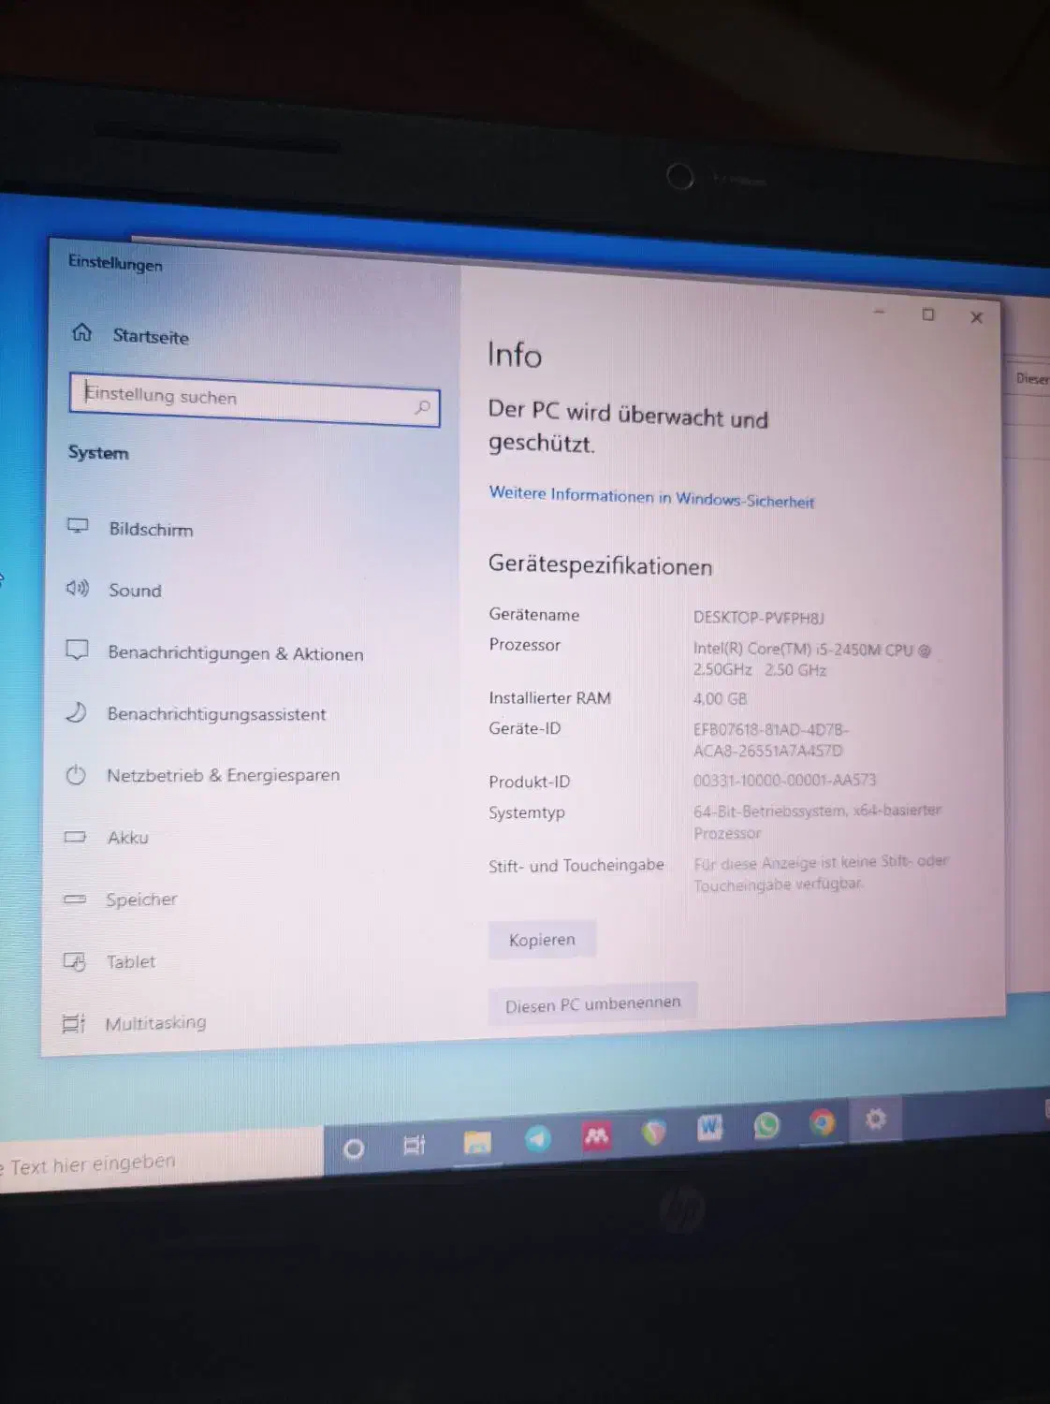
Task: Click Diesen PC umbenennen button
Action: pyautogui.click(x=592, y=1004)
